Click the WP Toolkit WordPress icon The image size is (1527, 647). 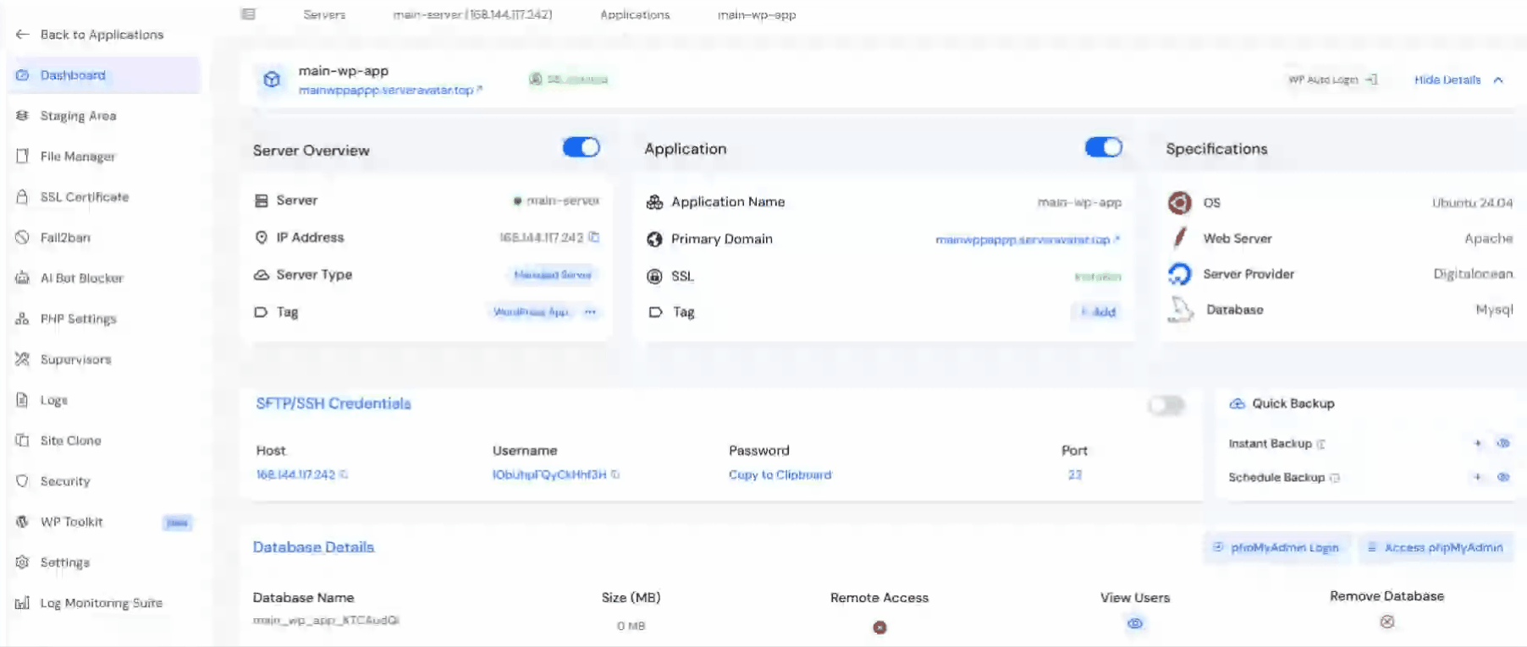pos(22,522)
